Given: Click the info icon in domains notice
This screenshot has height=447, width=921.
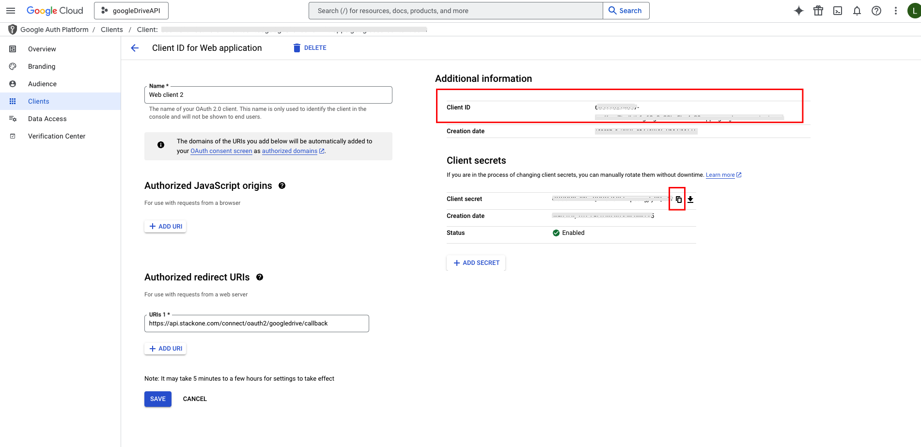Looking at the screenshot, I should tap(161, 145).
